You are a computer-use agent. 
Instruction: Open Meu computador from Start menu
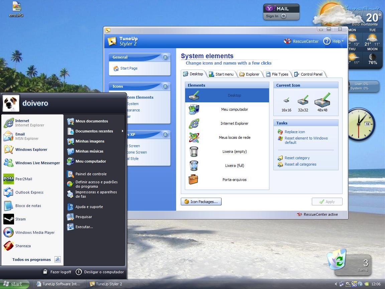point(95,162)
